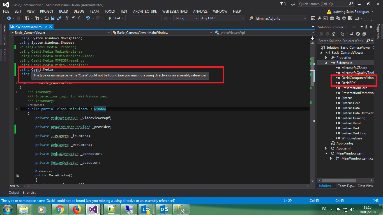
Task: Select App.config in Solution Explorer
Action: click(x=345, y=143)
